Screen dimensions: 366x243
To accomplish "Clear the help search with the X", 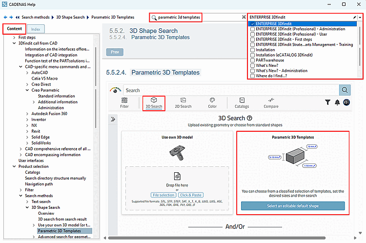I will pos(244,17).
